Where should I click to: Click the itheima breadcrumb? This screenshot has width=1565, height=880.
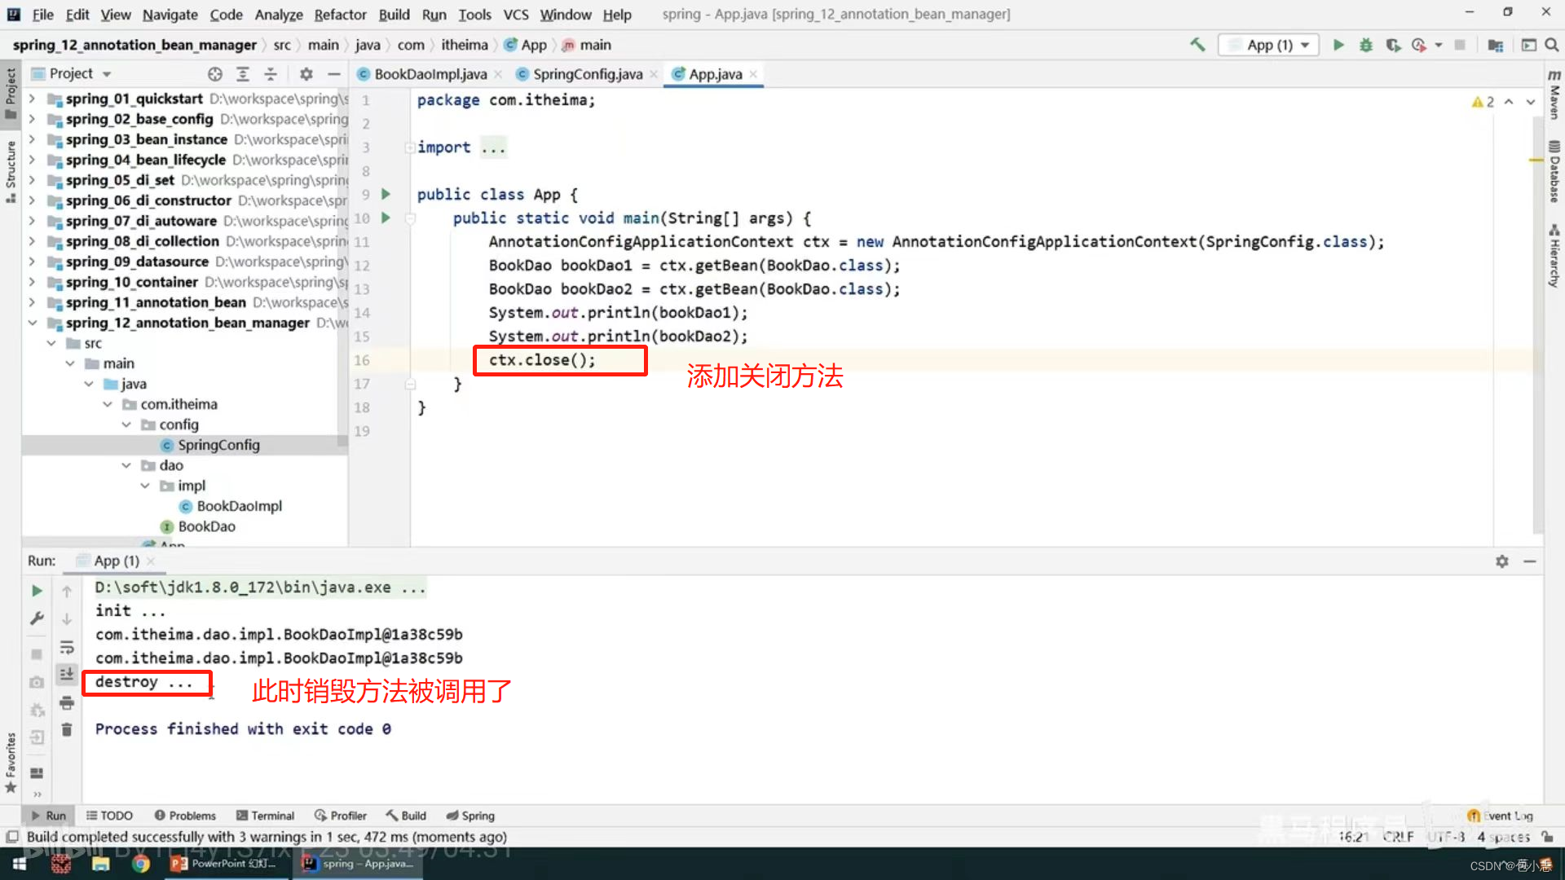coord(465,45)
